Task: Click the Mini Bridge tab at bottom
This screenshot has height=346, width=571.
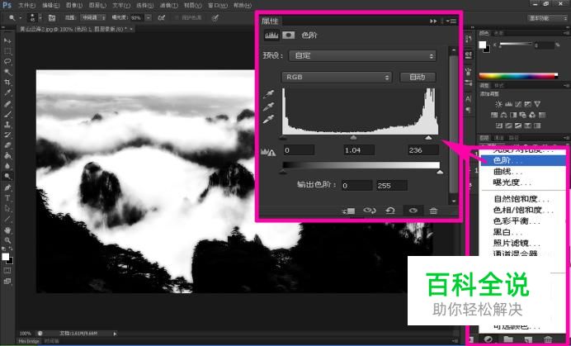Action: click(30, 341)
